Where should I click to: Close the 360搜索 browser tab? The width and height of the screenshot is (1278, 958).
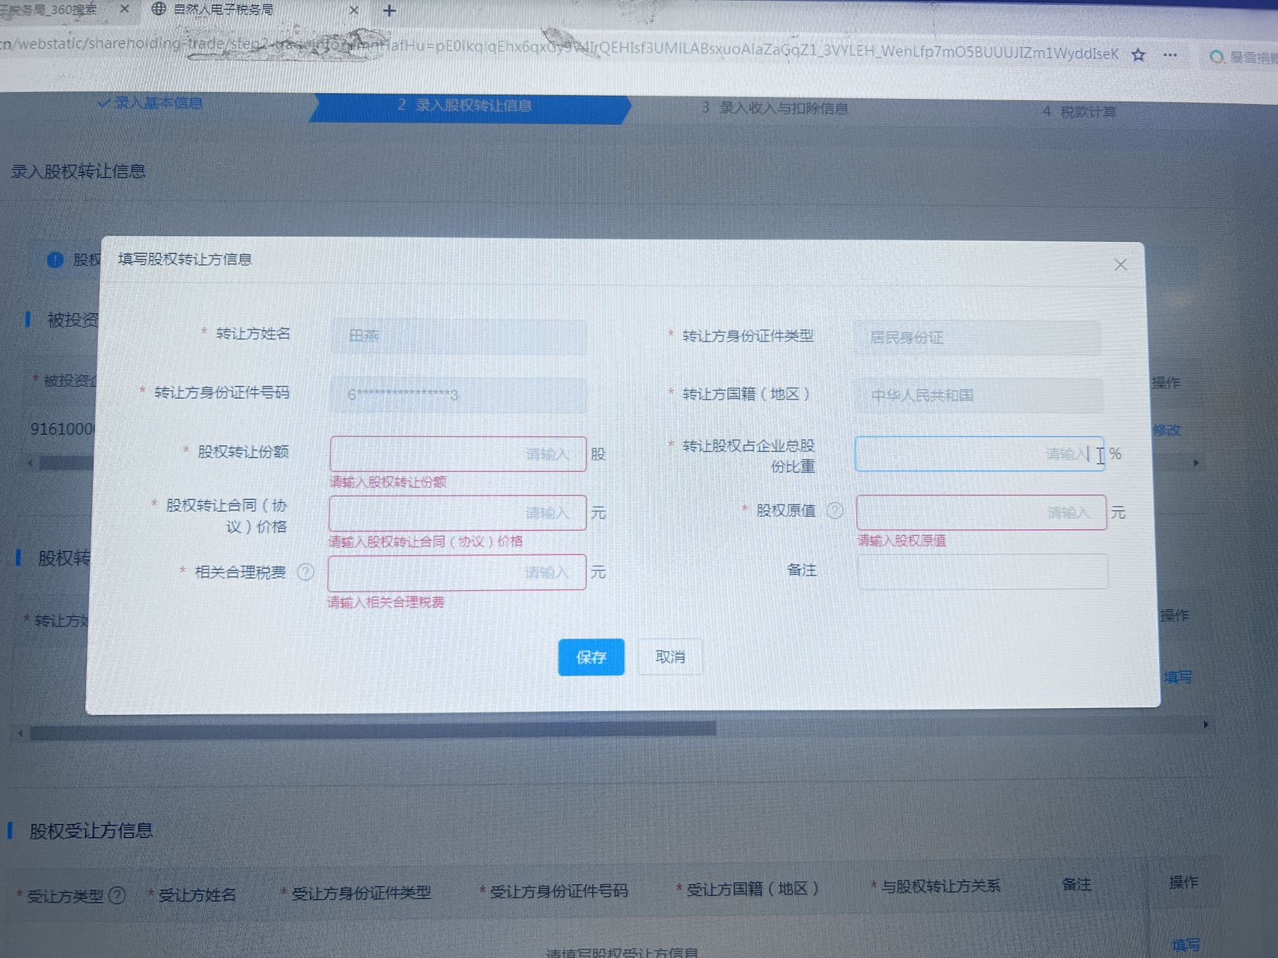pyautogui.click(x=124, y=9)
